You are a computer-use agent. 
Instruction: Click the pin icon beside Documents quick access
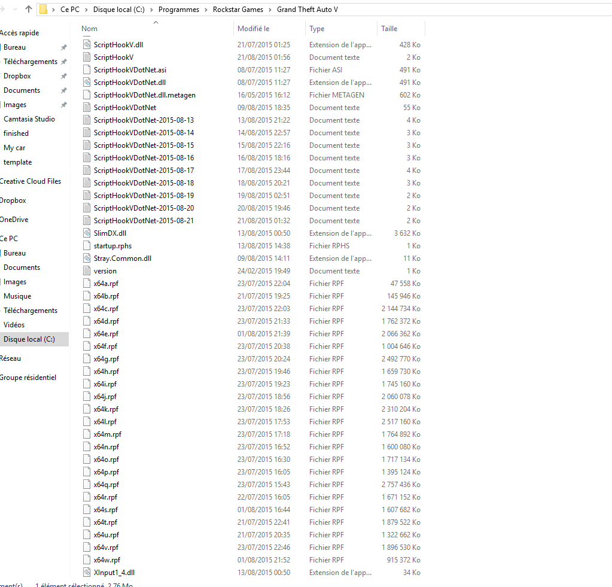coord(64,90)
